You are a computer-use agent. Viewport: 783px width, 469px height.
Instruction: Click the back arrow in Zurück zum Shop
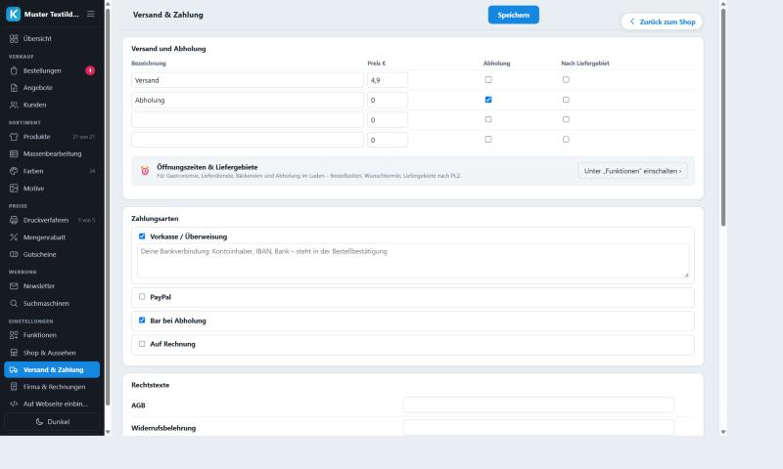[x=632, y=21]
